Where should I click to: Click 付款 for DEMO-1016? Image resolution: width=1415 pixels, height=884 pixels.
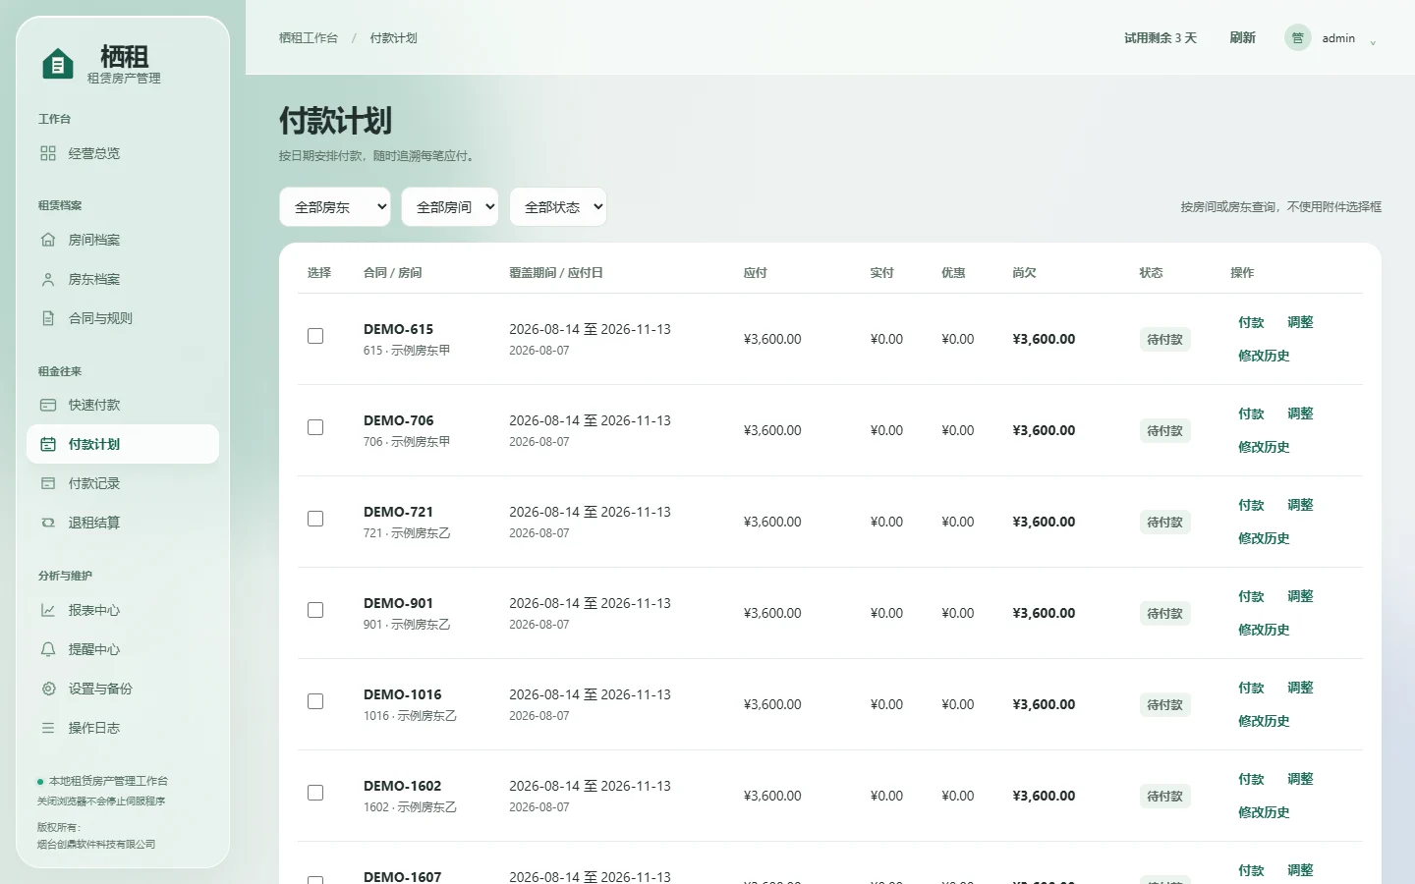pos(1251,688)
